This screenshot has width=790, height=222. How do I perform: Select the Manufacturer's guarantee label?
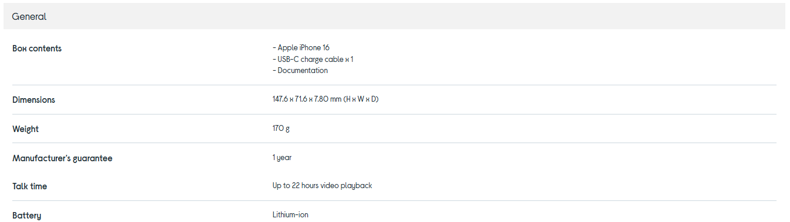point(62,158)
